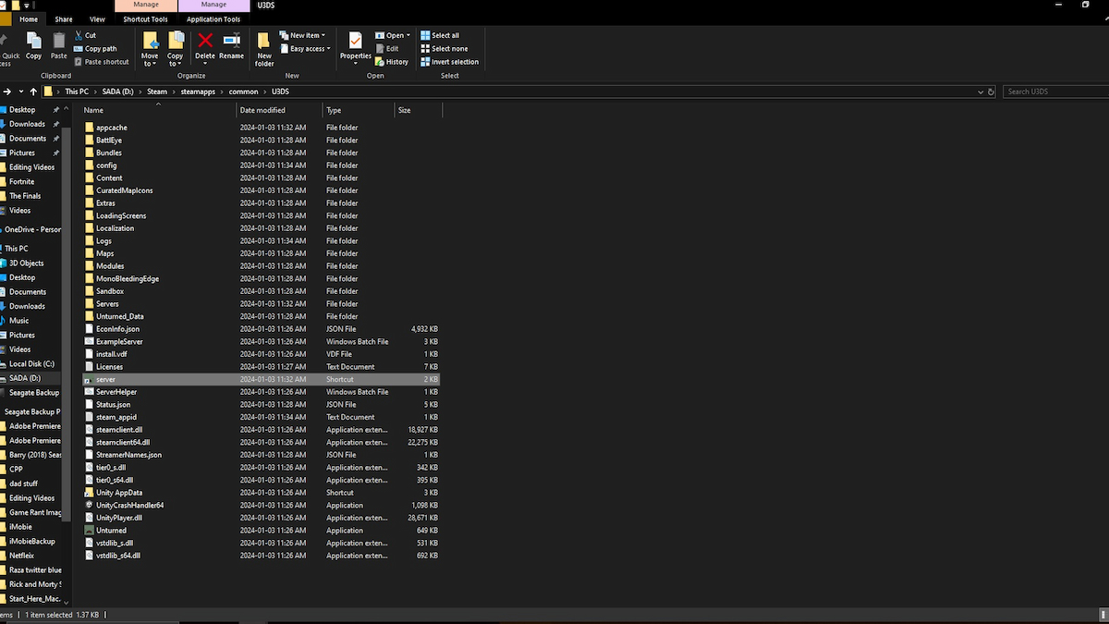Open the Shortcut Tools tab
Viewport: 1109px width, 624px height.
coord(145,18)
